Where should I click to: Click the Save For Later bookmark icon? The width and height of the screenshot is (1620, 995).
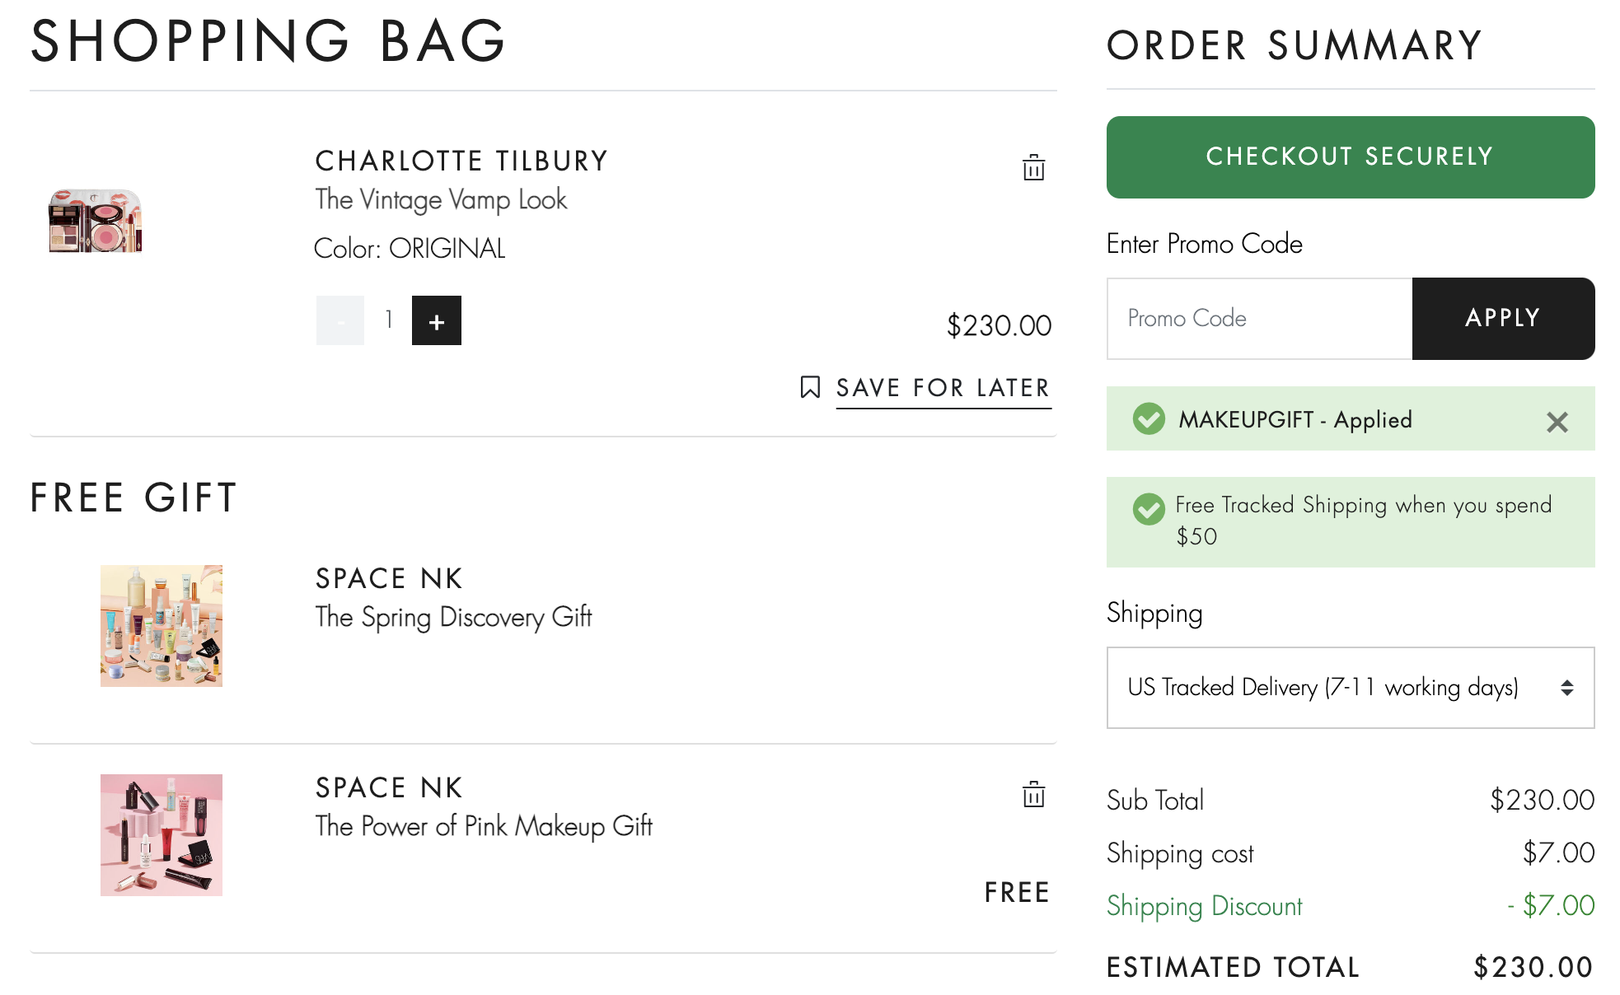click(x=810, y=387)
